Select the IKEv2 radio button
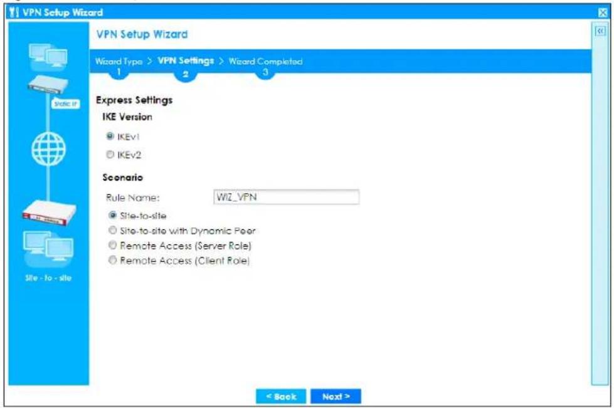The width and height of the screenshot is (614, 408). 110,155
